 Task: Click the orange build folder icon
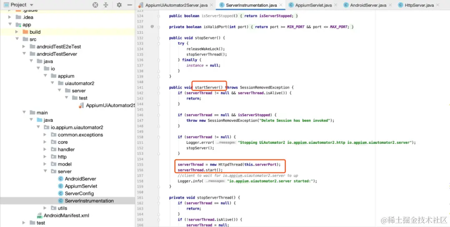coord(25,32)
